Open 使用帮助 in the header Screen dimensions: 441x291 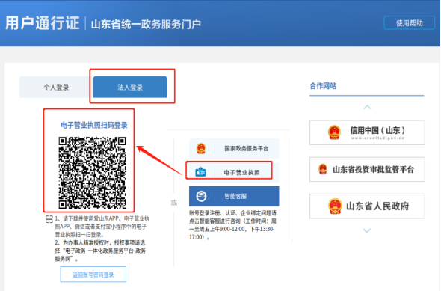[x=409, y=23]
